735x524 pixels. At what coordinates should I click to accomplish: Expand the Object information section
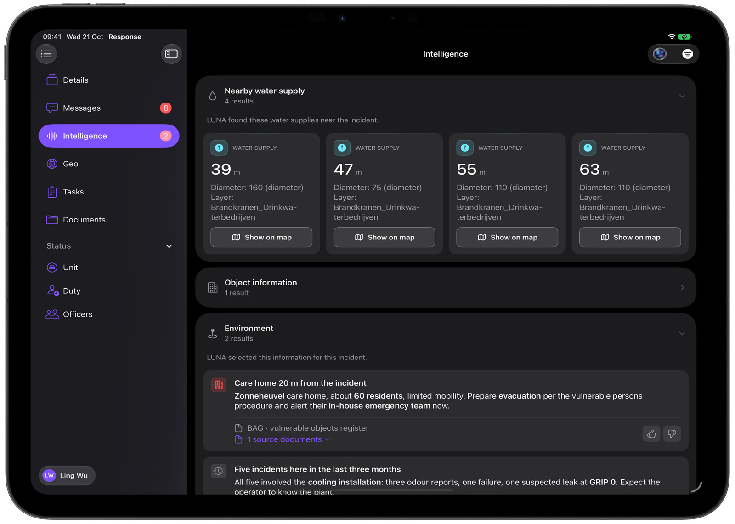(682, 287)
